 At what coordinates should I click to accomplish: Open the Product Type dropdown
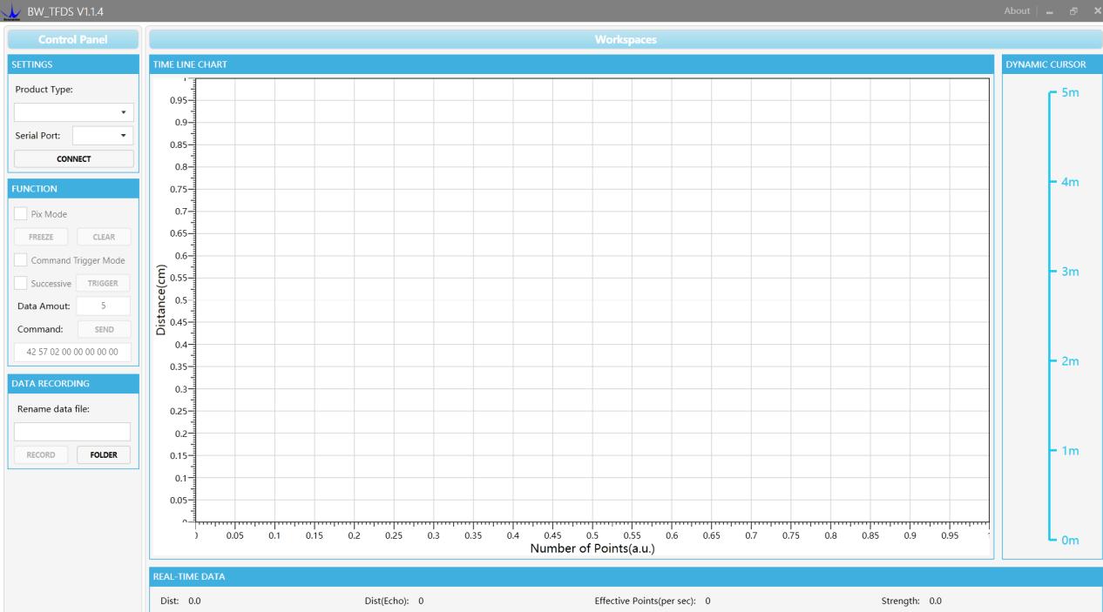click(x=74, y=112)
